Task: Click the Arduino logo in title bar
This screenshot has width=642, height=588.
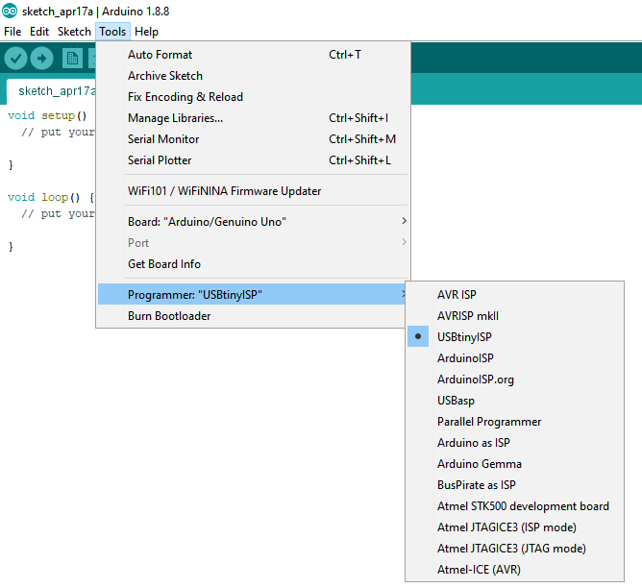Action: (10, 11)
